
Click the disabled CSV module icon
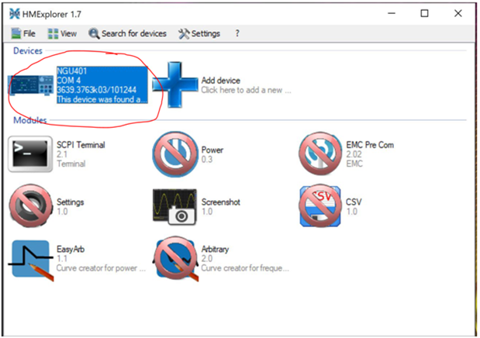pyautogui.click(x=320, y=205)
